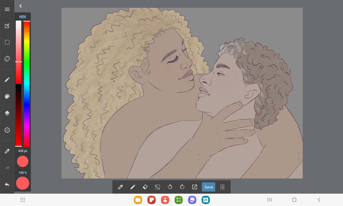
Task: Select the brush tool in left sidebar
Action: pyautogui.click(x=7, y=80)
